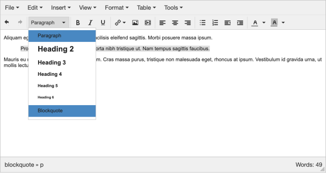Toggle Italic formatting
326x173 pixels.
pos(90,22)
